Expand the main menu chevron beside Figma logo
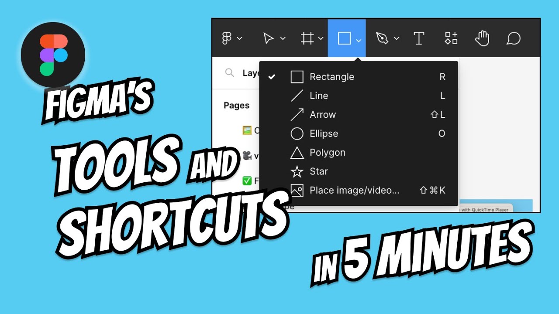The width and height of the screenshot is (559, 314). pos(239,39)
